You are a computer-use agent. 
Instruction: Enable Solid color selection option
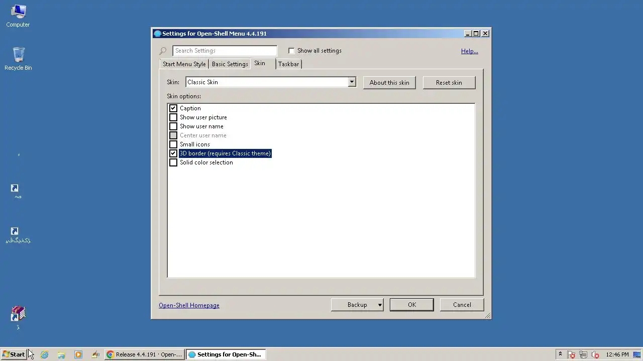click(173, 162)
